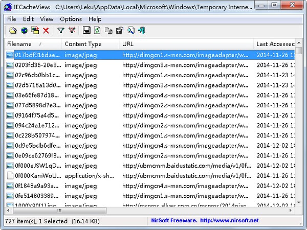The width and height of the screenshot is (307, 230).
Task: Sort by Last Accessed column header
Action: click(274, 44)
